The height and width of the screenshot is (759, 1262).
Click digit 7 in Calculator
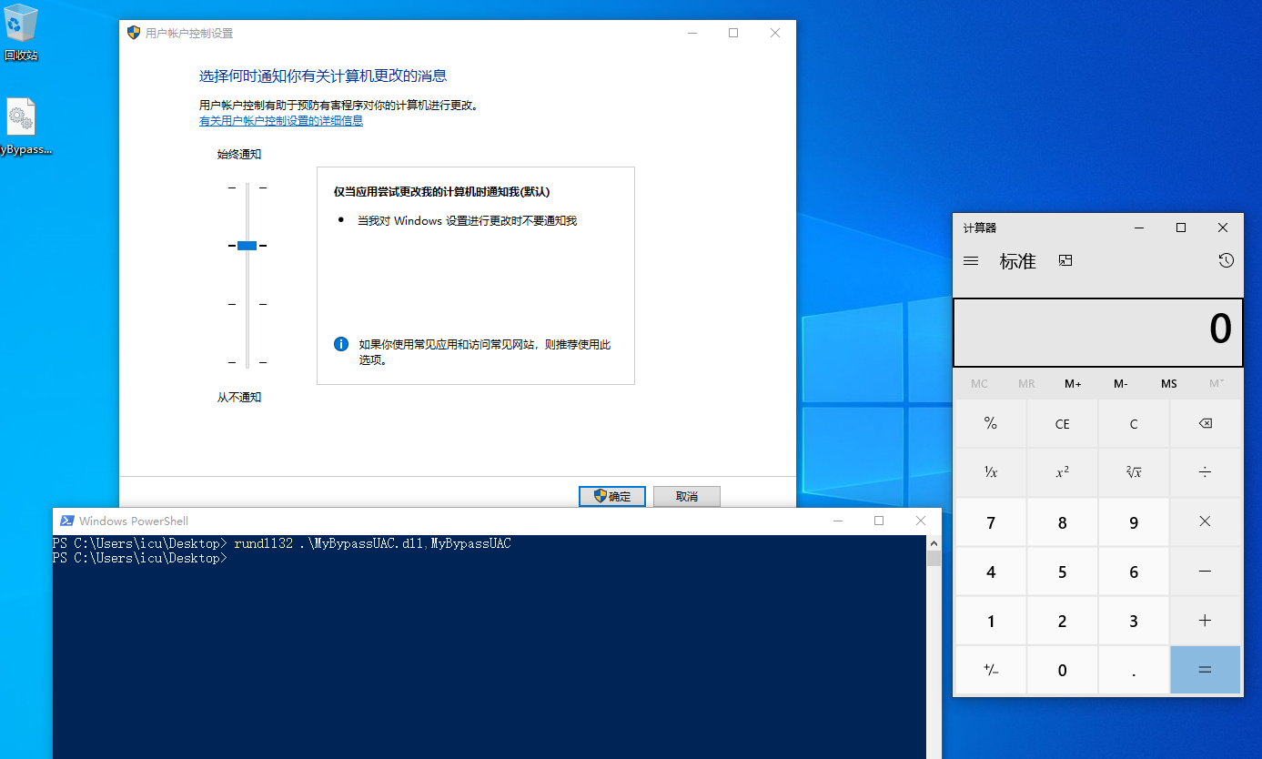coord(991,522)
